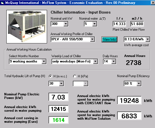
Task: Click the Annual Hours value 2738
Action: coord(134,62)
